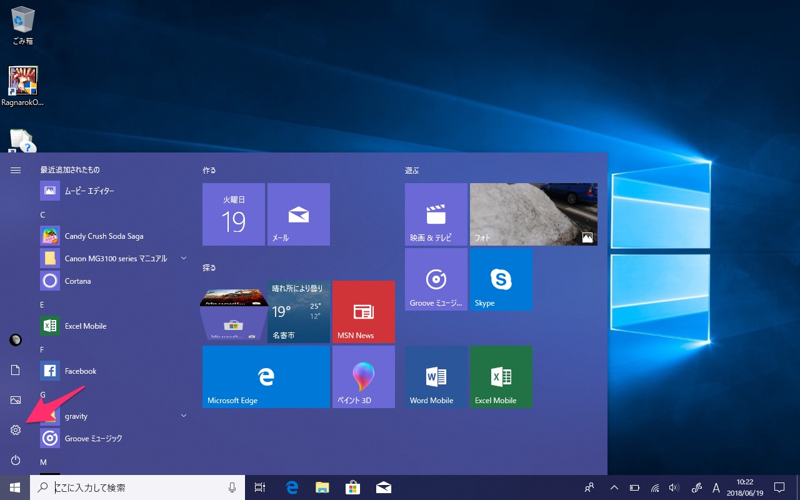
Task: Open Microsoft Store from the taskbar
Action: [x=353, y=487]
